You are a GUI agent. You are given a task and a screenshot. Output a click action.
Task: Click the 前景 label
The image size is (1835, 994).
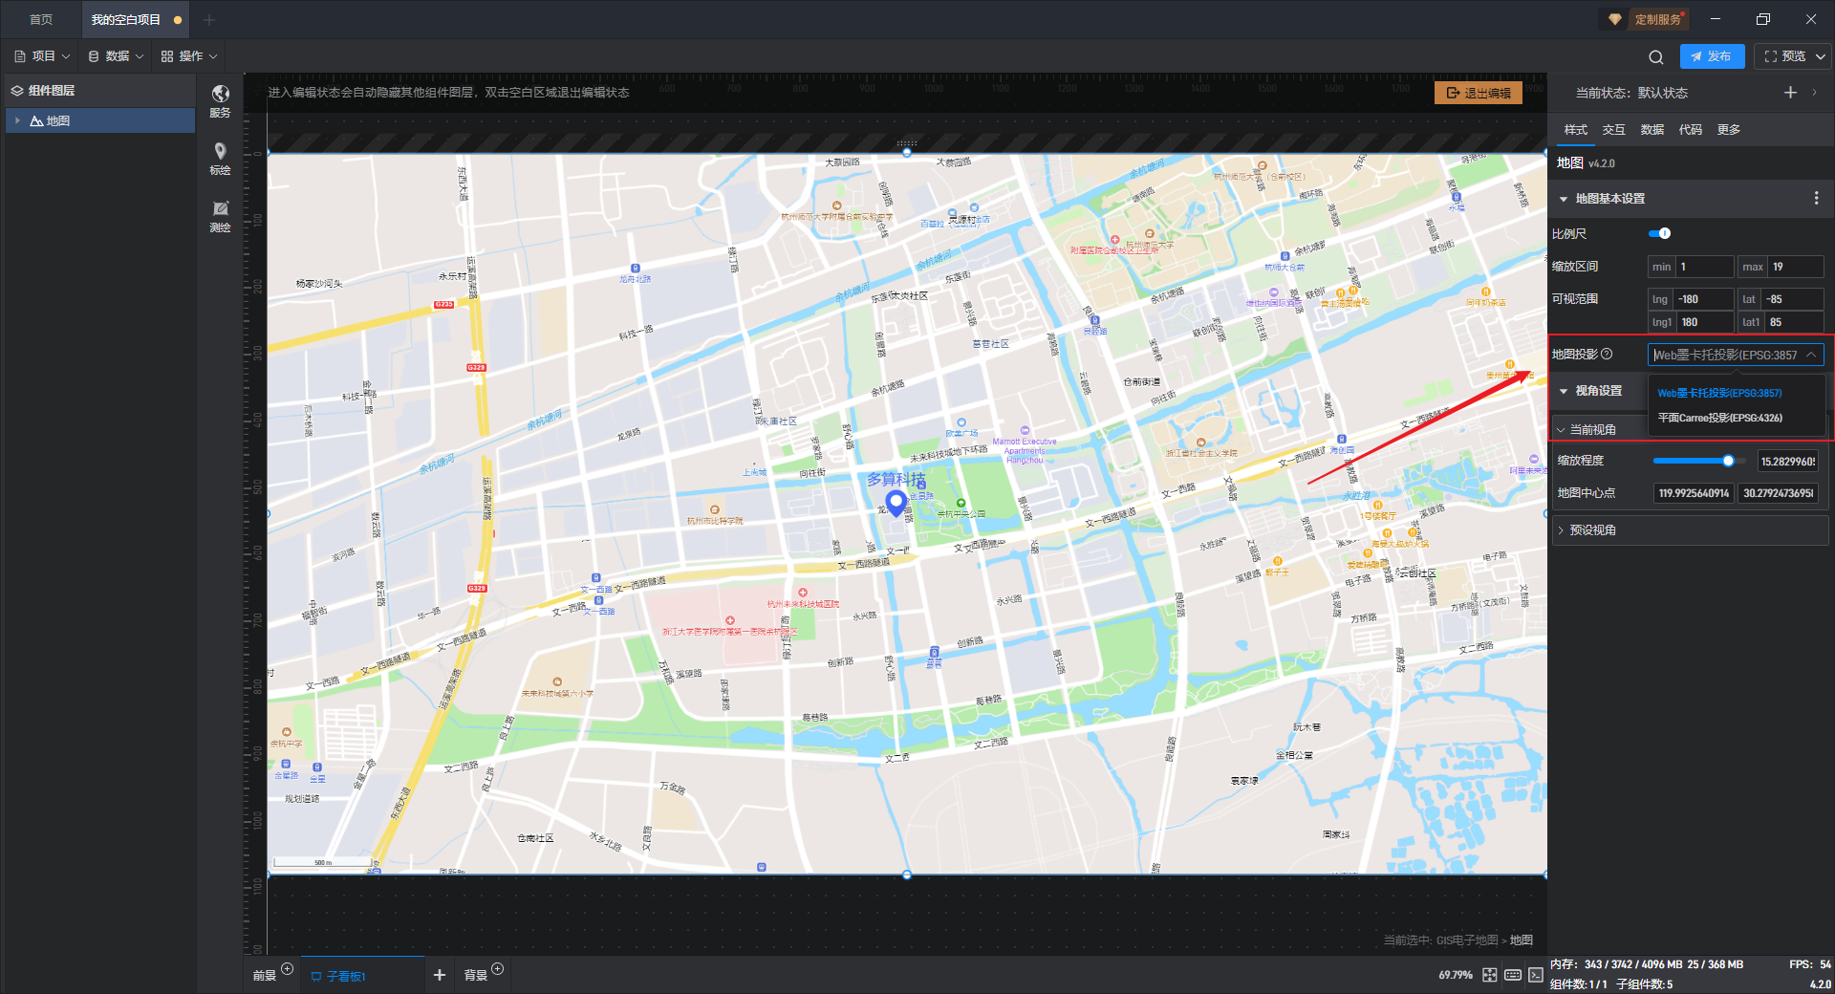click(264, 976)
